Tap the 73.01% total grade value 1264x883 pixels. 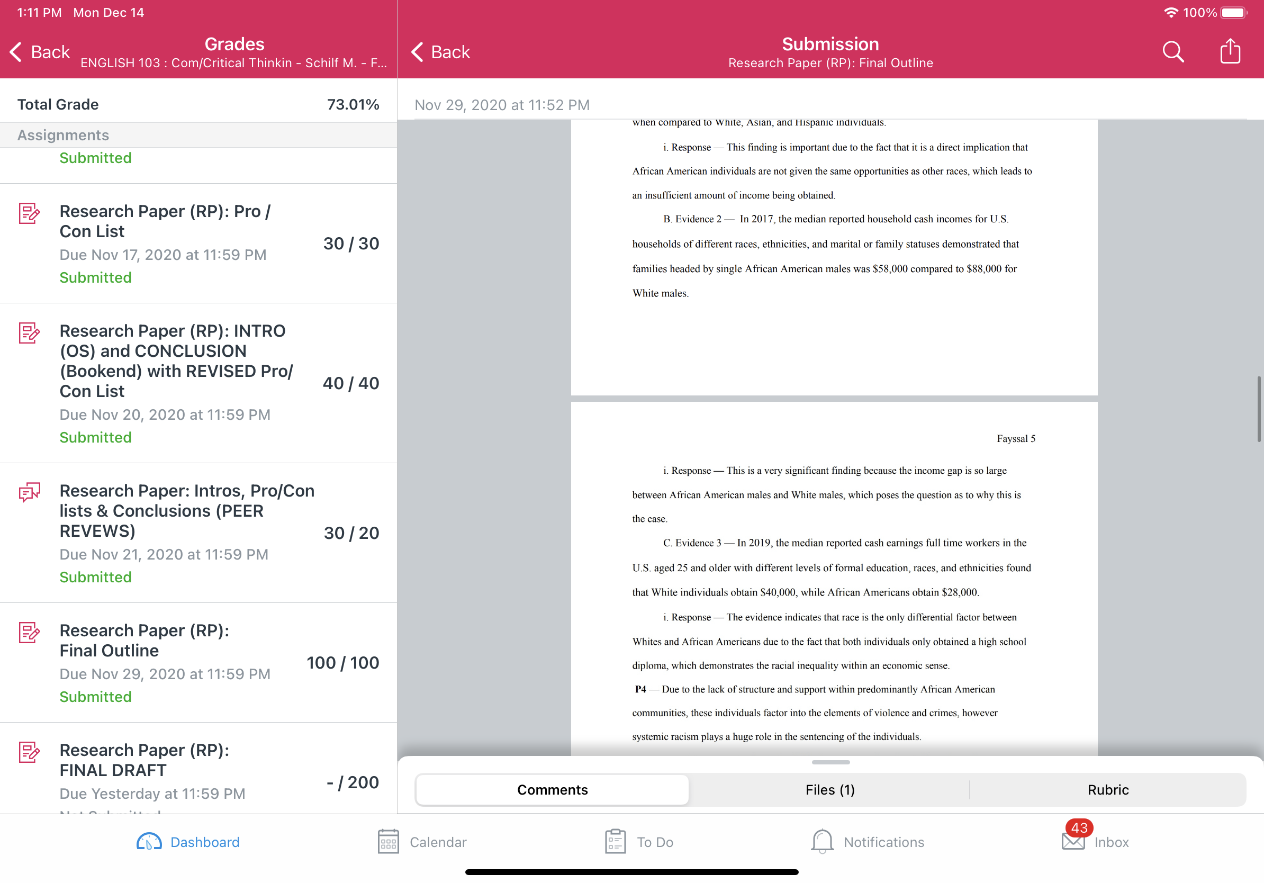click(x=353, y=105)
